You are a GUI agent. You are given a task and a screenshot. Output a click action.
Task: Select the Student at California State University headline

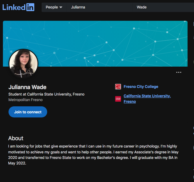[46, 94]
